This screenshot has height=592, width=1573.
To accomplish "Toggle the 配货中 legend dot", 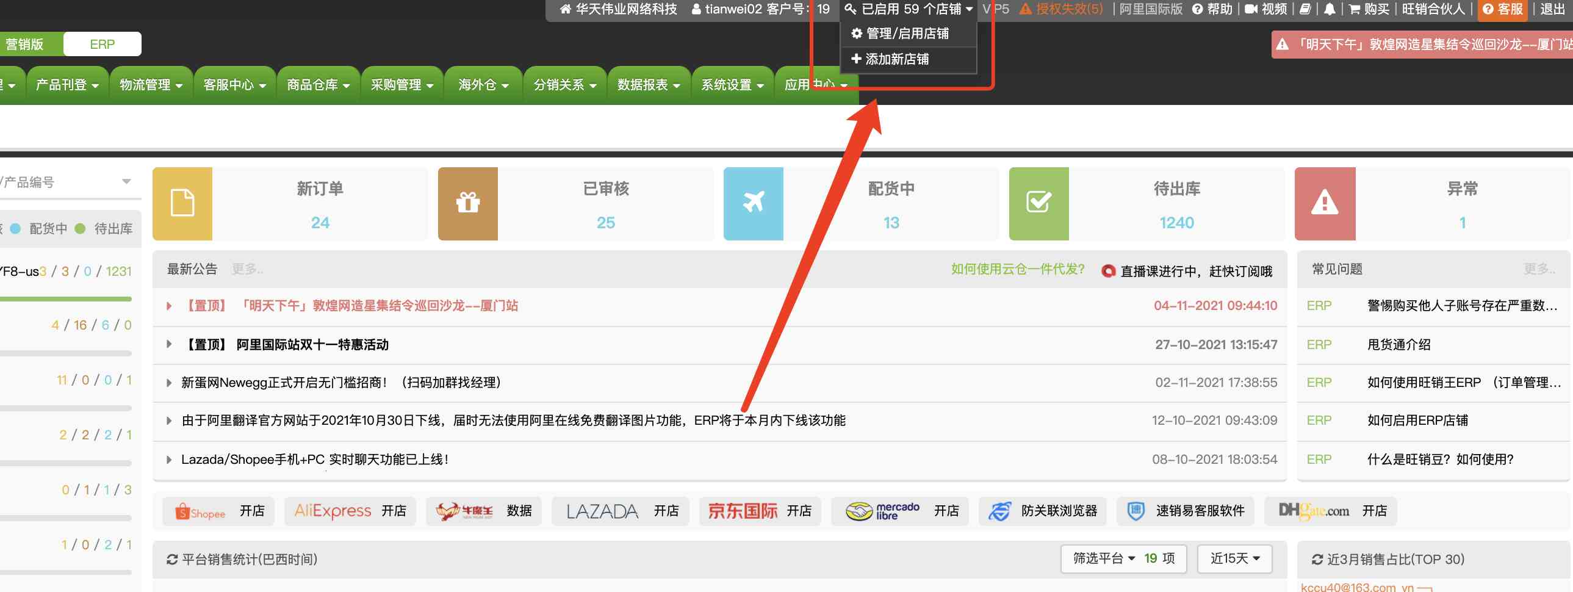I will pos(16,228).
